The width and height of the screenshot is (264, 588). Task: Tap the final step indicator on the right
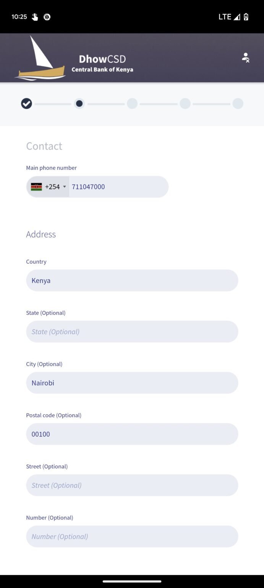pos(238,103)
